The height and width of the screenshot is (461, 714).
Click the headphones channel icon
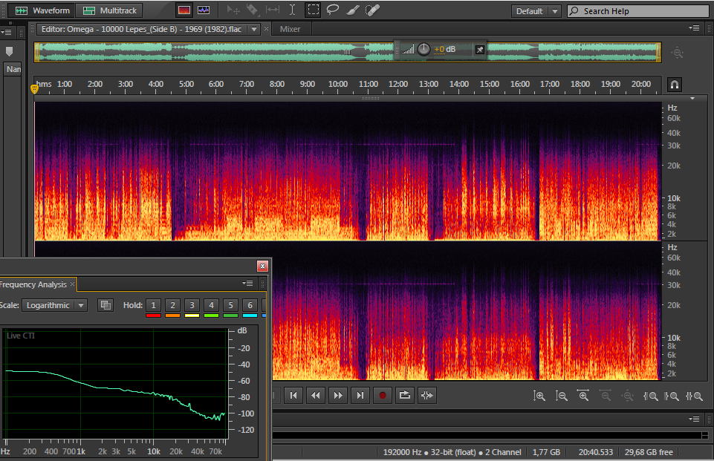pos(675,85)
